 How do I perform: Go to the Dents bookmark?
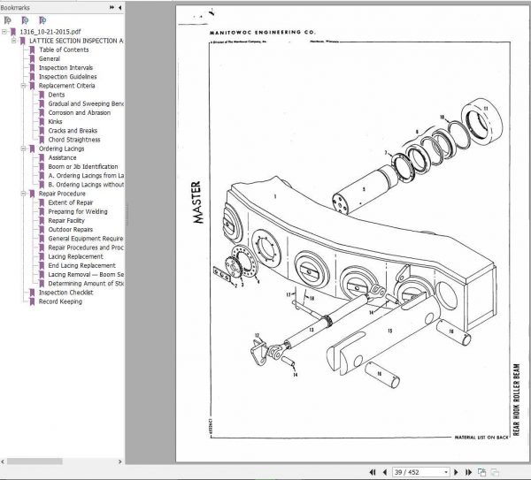57,95
